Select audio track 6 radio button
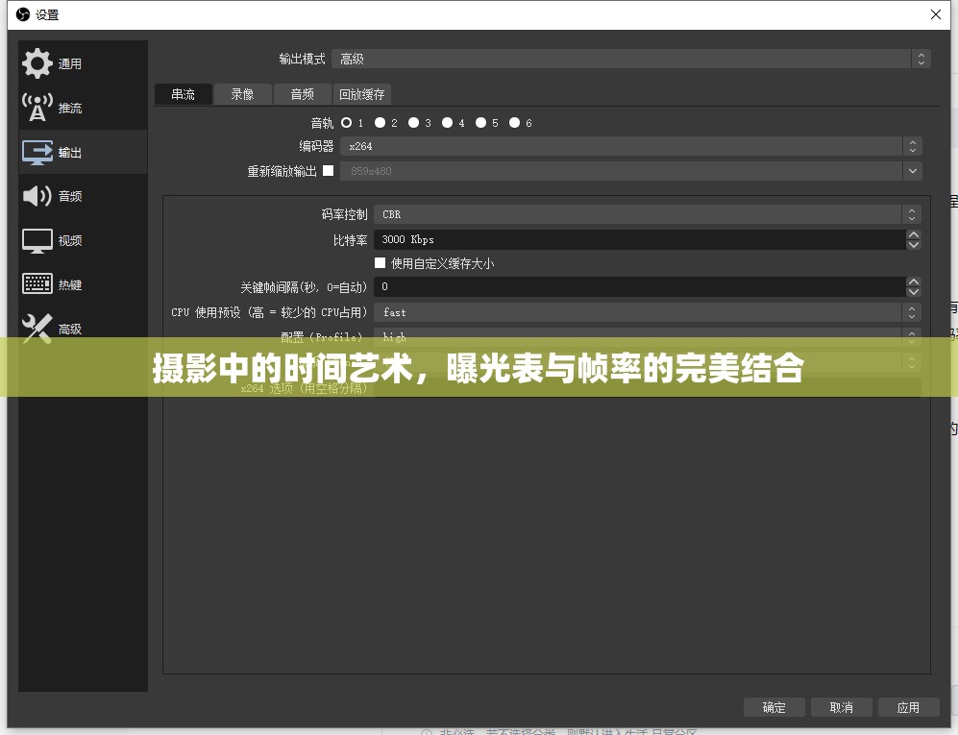The width and height of the screenshot is (958, 735). [514, 123]
